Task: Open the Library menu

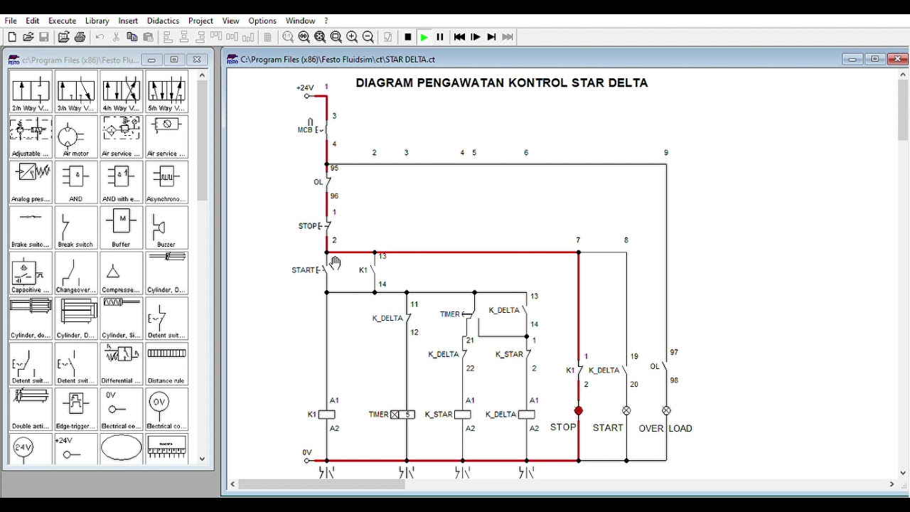Action: [x=97, y=21]
